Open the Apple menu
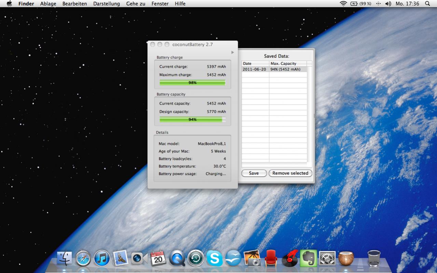The width and height of the screenshot is (437, 273). pos(9,4)
